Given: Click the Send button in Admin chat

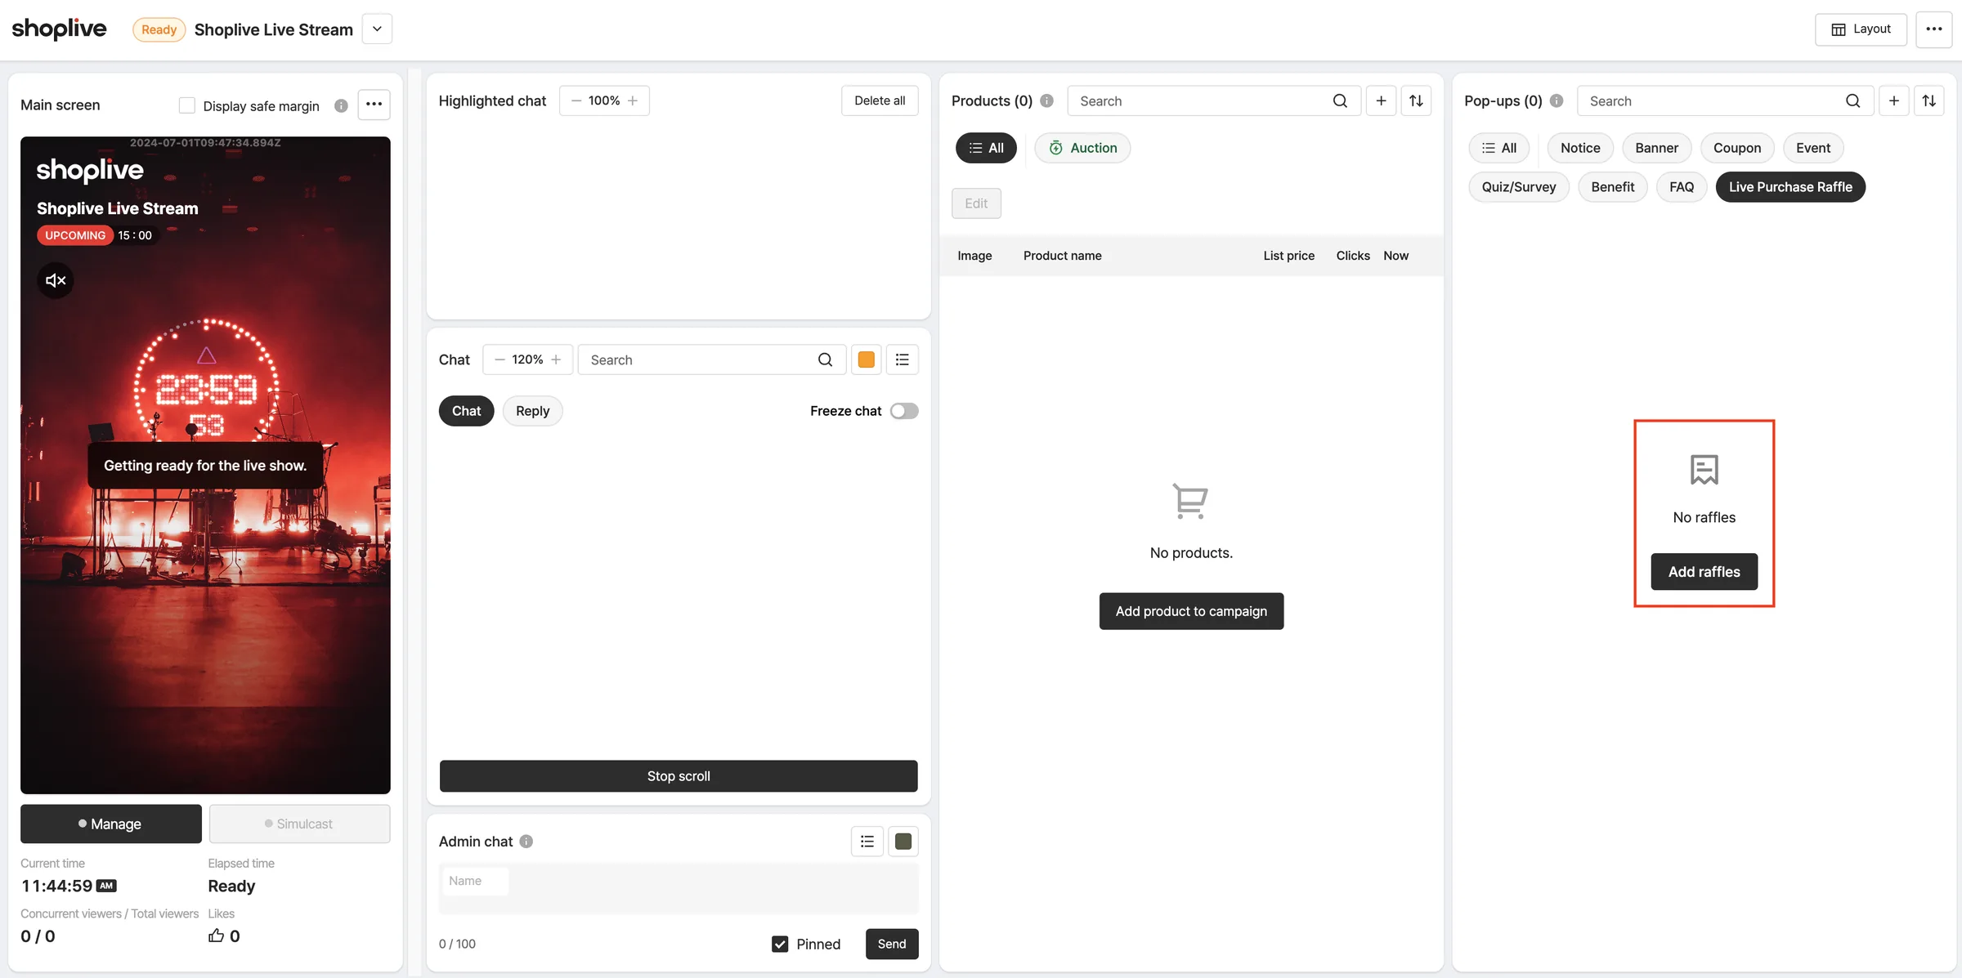Looking at the screenshot, I should point(891,944).
